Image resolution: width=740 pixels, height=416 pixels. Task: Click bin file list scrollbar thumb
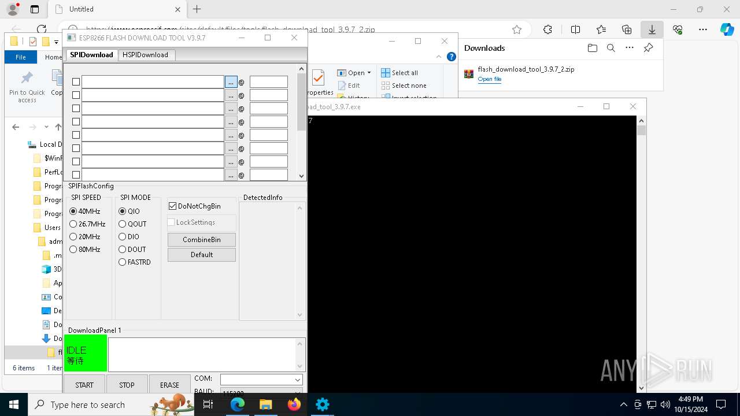pos(301,102)
